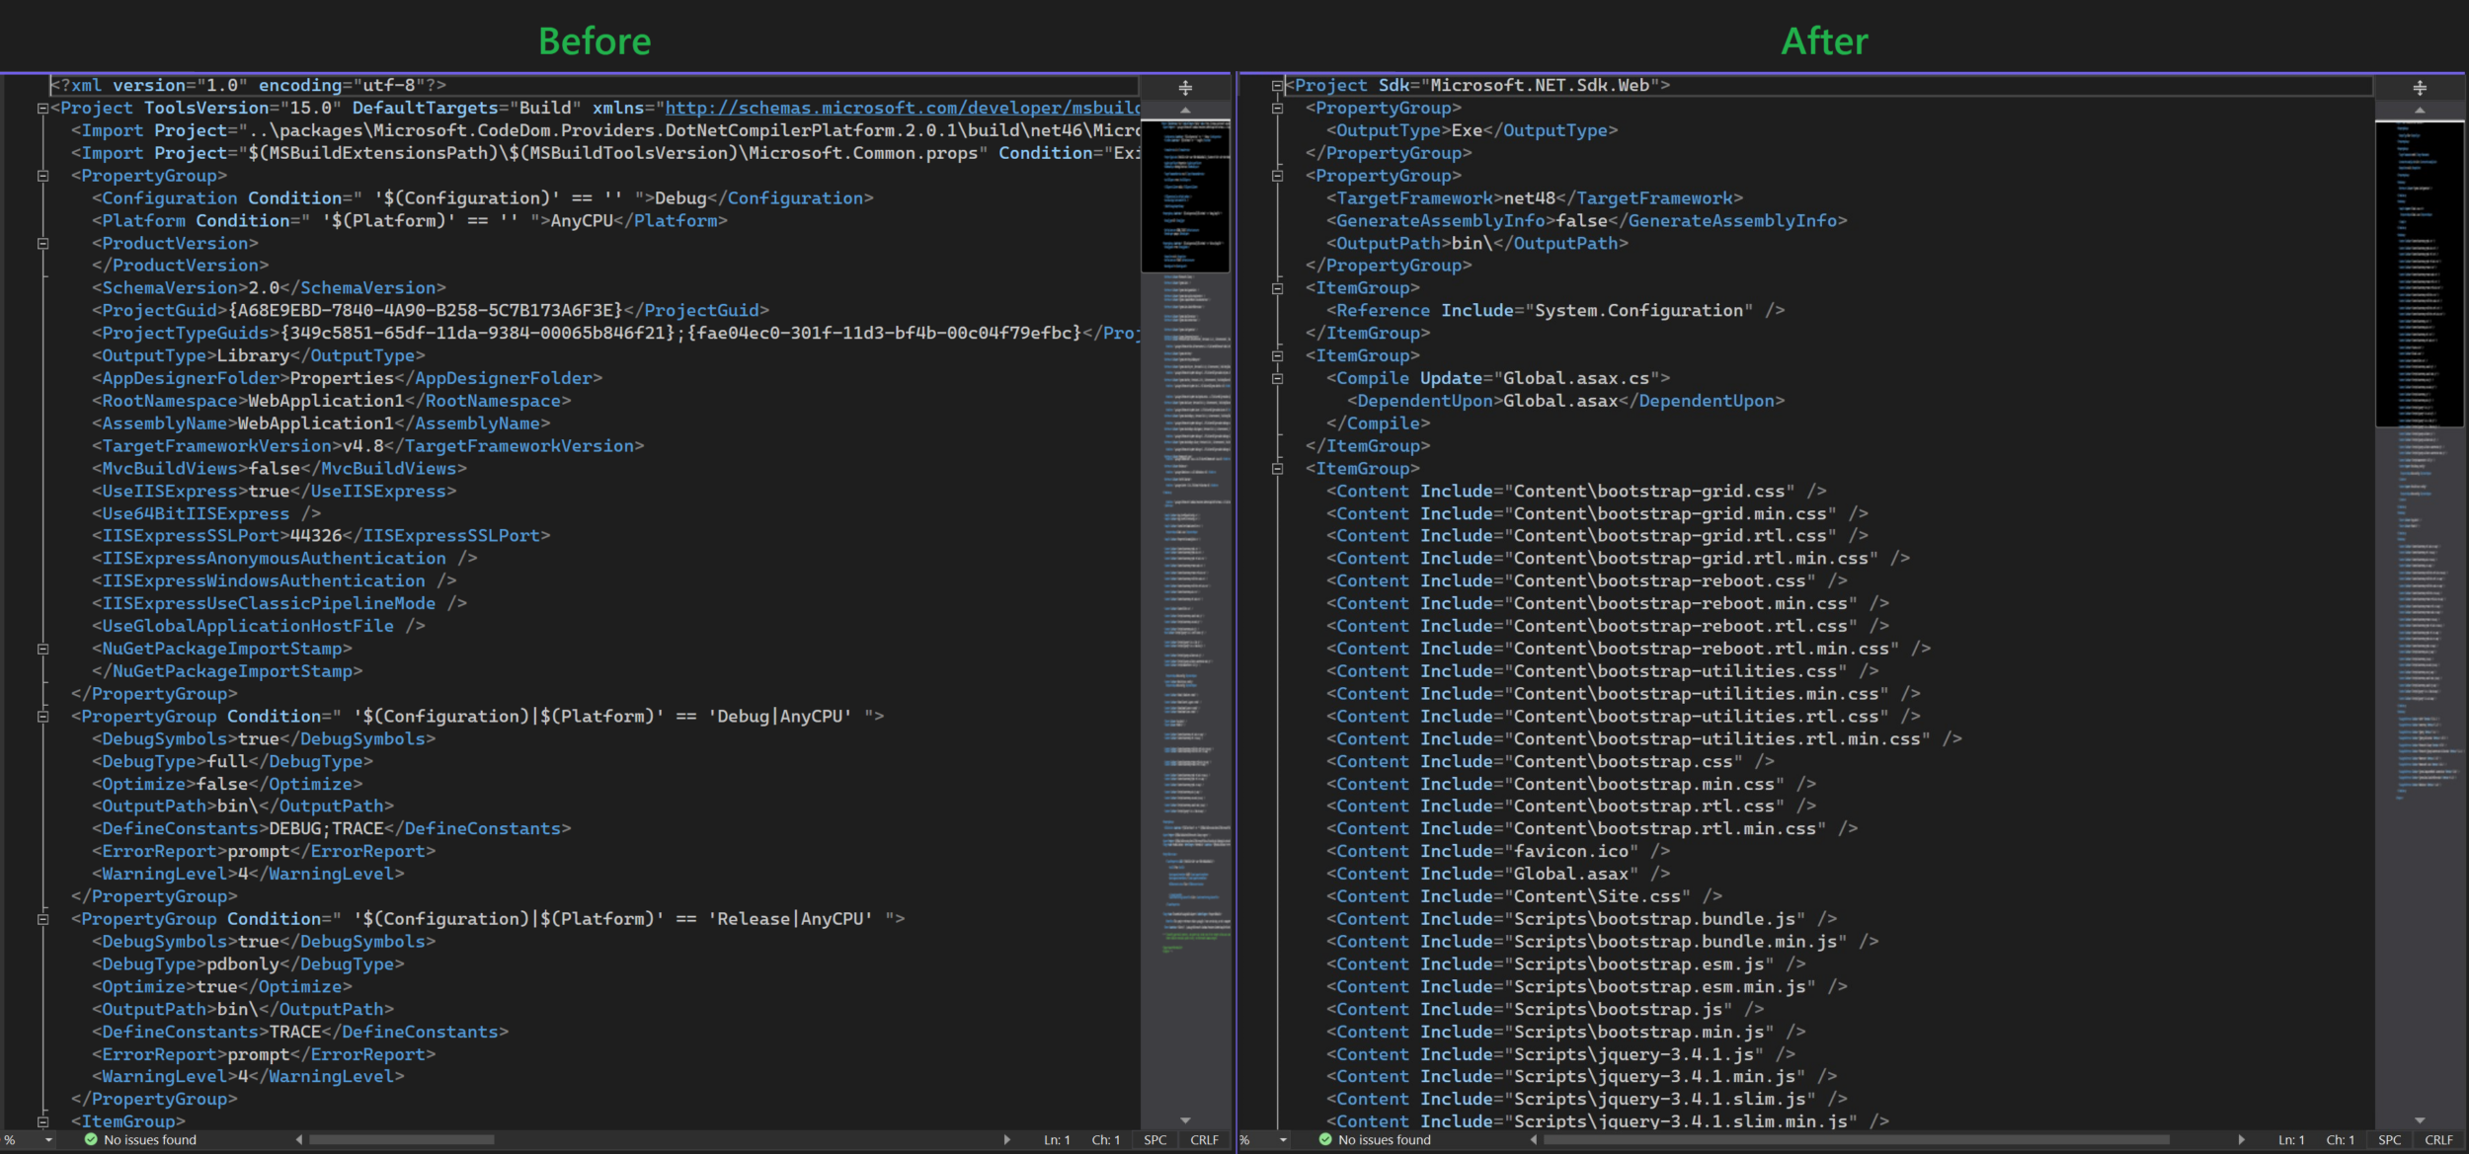Collapse first PropertyGroup node in Before pane
The width and height of the screenshot is (2469, 1154).
coord(42,176)
